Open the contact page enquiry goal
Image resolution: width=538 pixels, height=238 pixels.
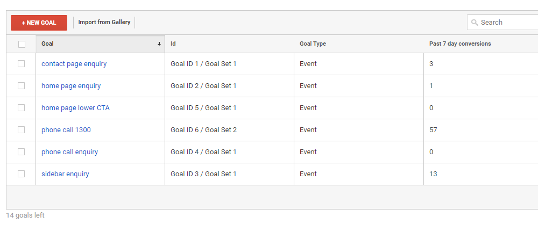click(x=74, y=64)
